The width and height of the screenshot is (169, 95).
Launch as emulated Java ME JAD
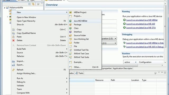tap(140, 24)
